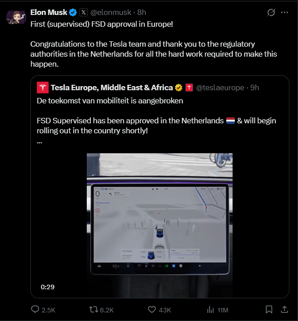Open the three-dot More options menu
Screen dimensions: 298x321
285,12
